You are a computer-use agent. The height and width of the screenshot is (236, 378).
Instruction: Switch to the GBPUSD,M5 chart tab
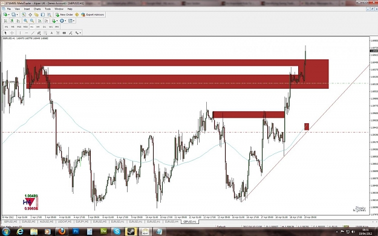(10, 222)
